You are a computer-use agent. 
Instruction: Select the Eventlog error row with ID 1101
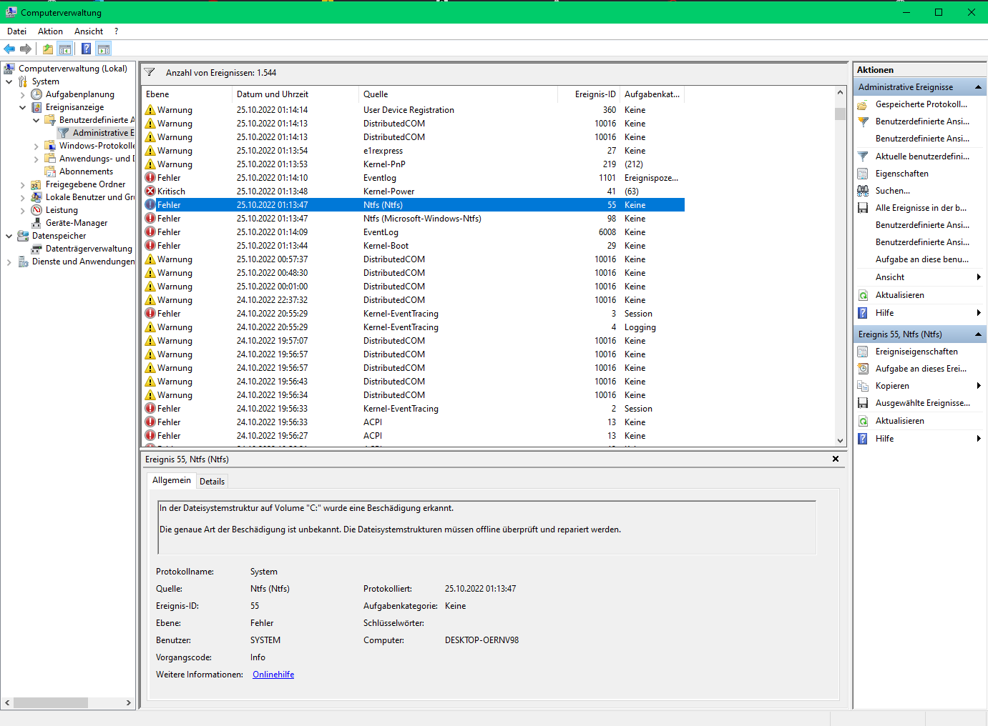[414, 178]
